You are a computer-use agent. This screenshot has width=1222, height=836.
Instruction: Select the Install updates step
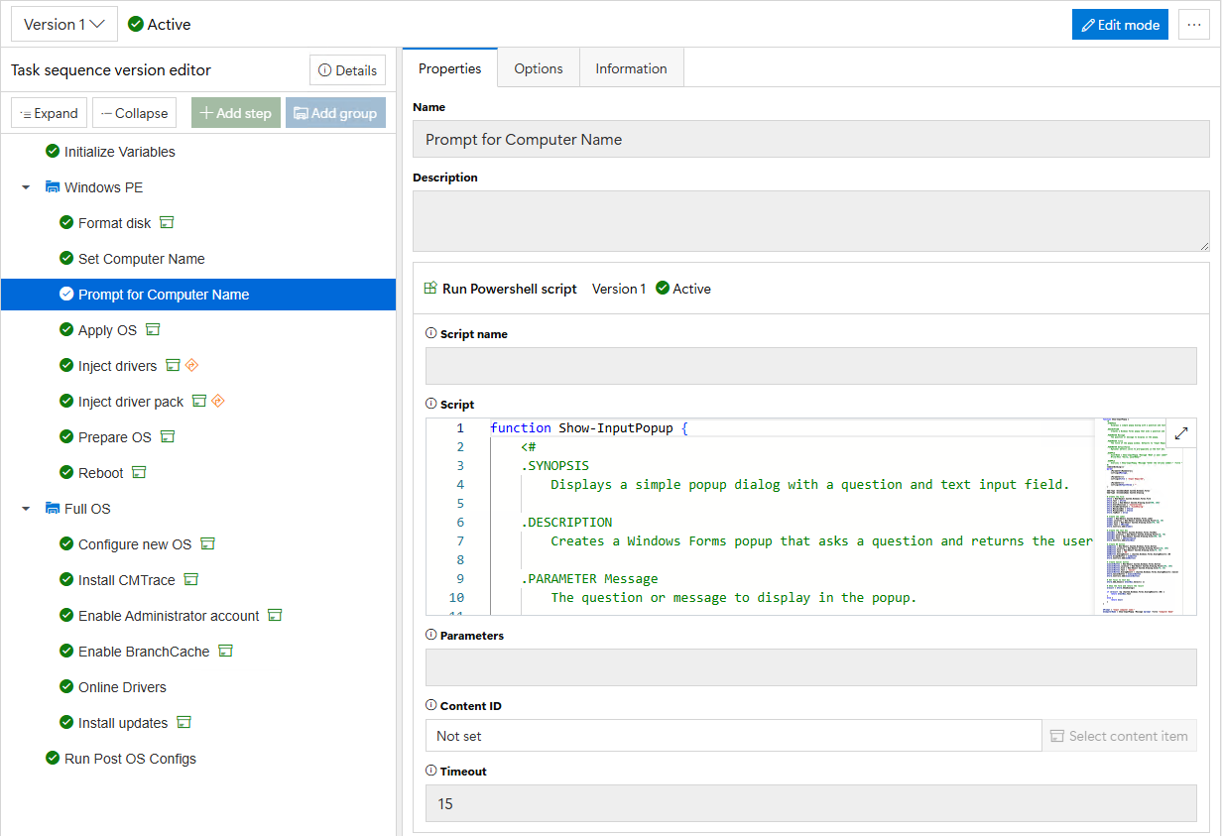(x=198, y=723)
